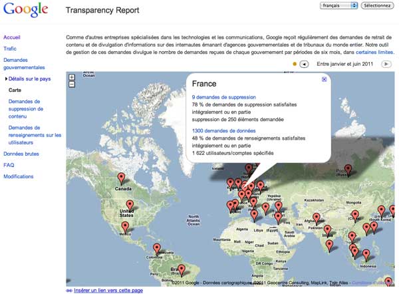Viewport: 399px width, 294px height.
Task: Click the Pakistan map pin
Action: [317, 219]
